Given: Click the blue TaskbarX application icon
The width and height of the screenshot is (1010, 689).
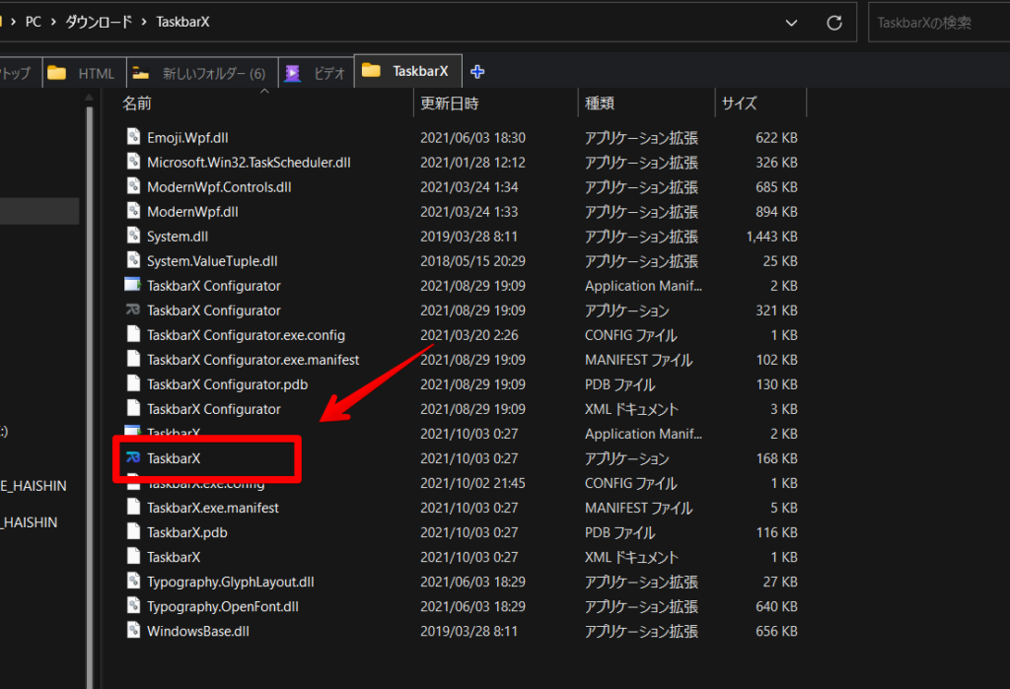Looking at the screenshot, I should [133, 457].
